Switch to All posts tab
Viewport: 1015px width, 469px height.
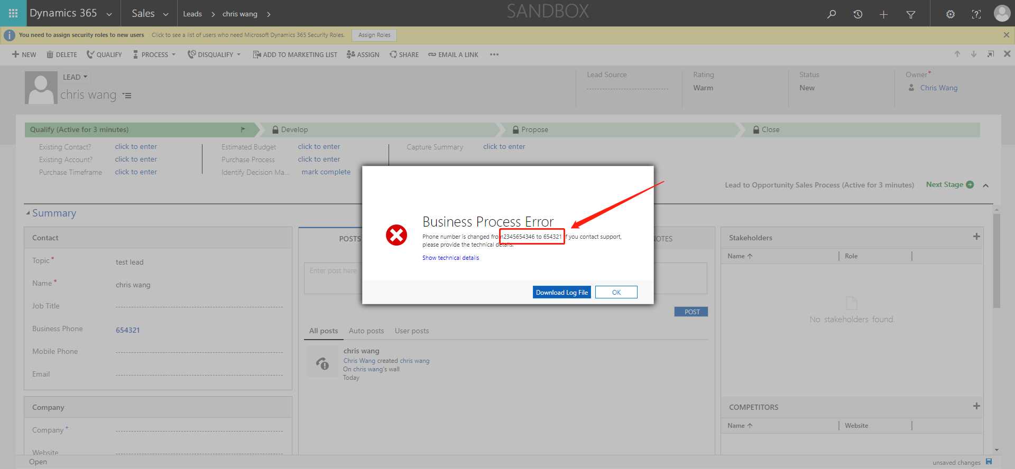click(324, 331)
